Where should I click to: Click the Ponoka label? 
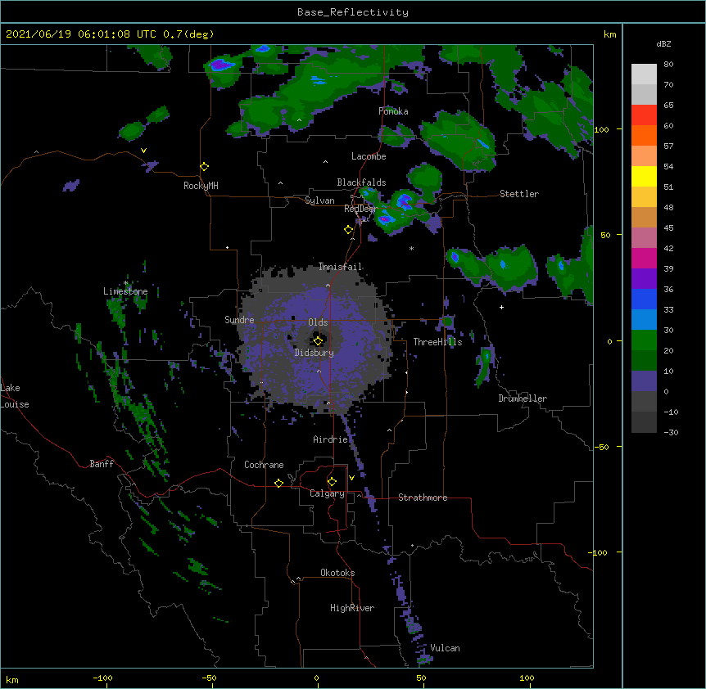[393, 111]
